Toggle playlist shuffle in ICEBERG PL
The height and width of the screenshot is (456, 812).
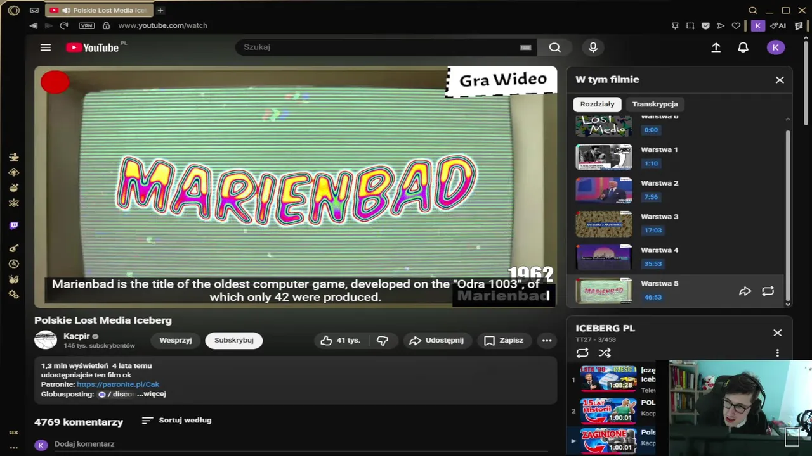605,353
